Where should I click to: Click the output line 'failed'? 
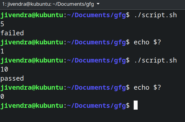[12, 33]
